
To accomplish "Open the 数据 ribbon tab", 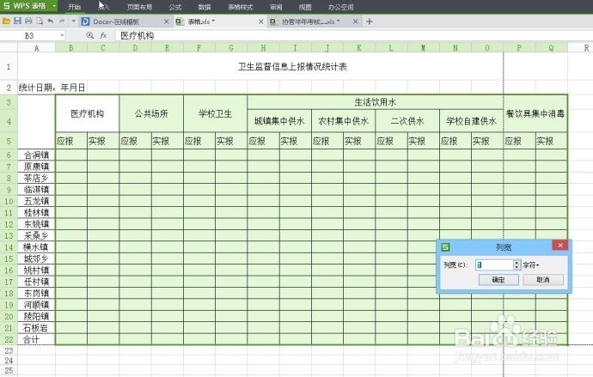I will (205, 7).
